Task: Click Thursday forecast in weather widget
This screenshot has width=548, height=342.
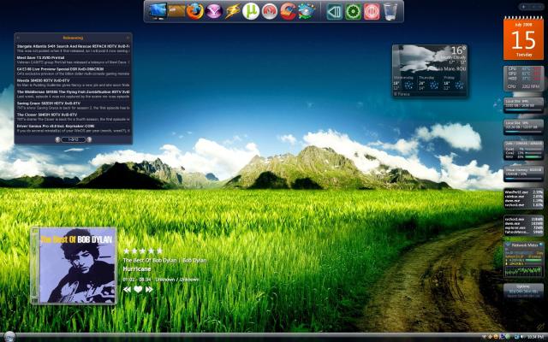Action: (429, 84)
